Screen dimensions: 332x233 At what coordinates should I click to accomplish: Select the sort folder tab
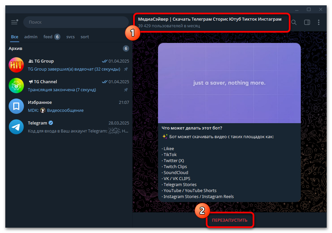pos(85,37)
